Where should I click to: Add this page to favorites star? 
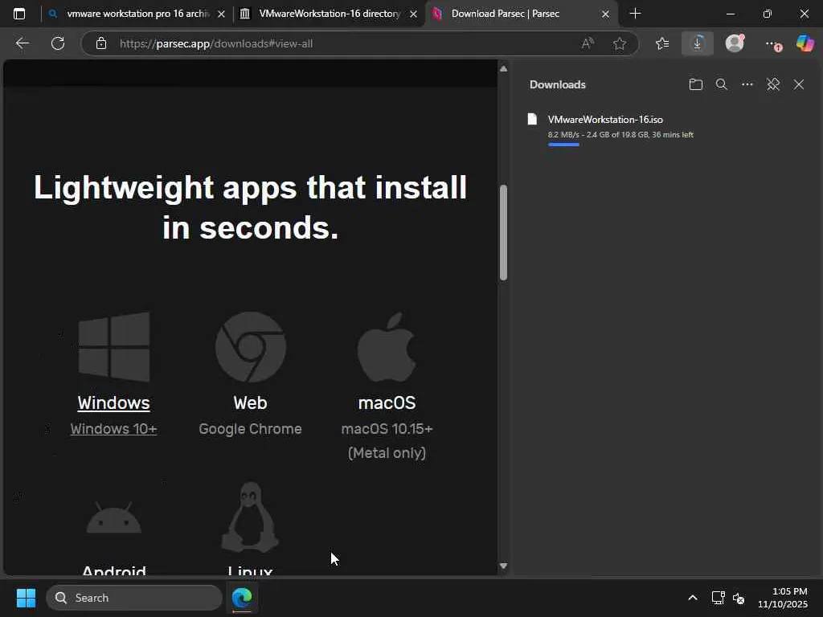620,43
